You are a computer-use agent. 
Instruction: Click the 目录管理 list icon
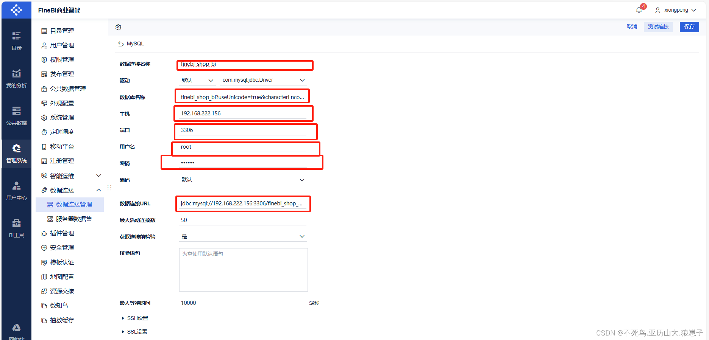44,31
